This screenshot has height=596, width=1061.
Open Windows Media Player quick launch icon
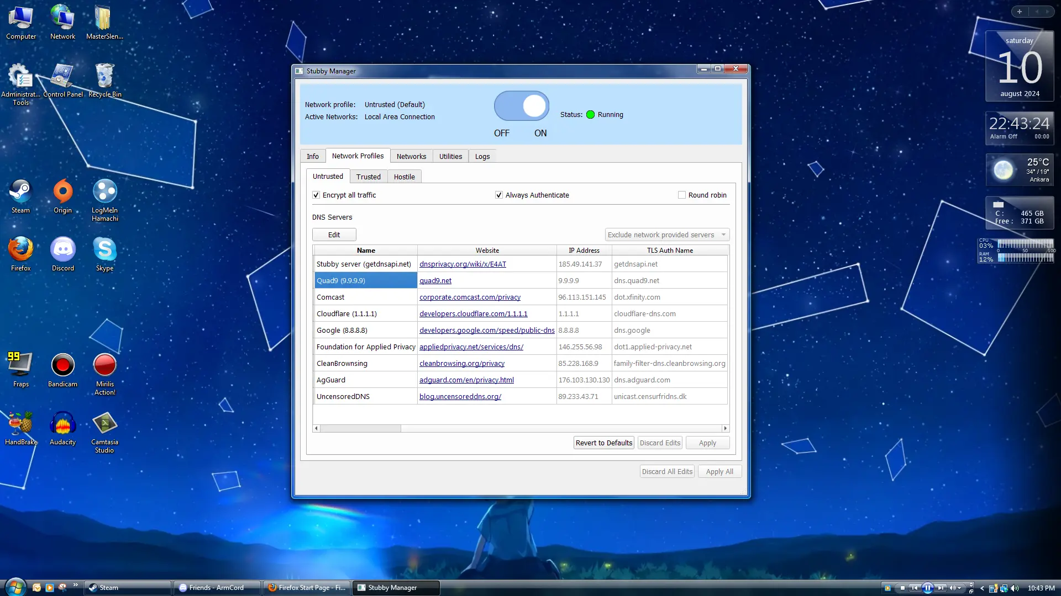coord(49,588)
